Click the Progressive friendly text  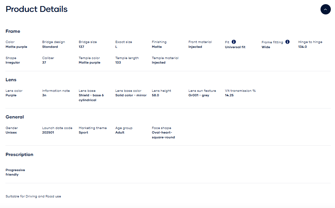(x=15, y=172)
